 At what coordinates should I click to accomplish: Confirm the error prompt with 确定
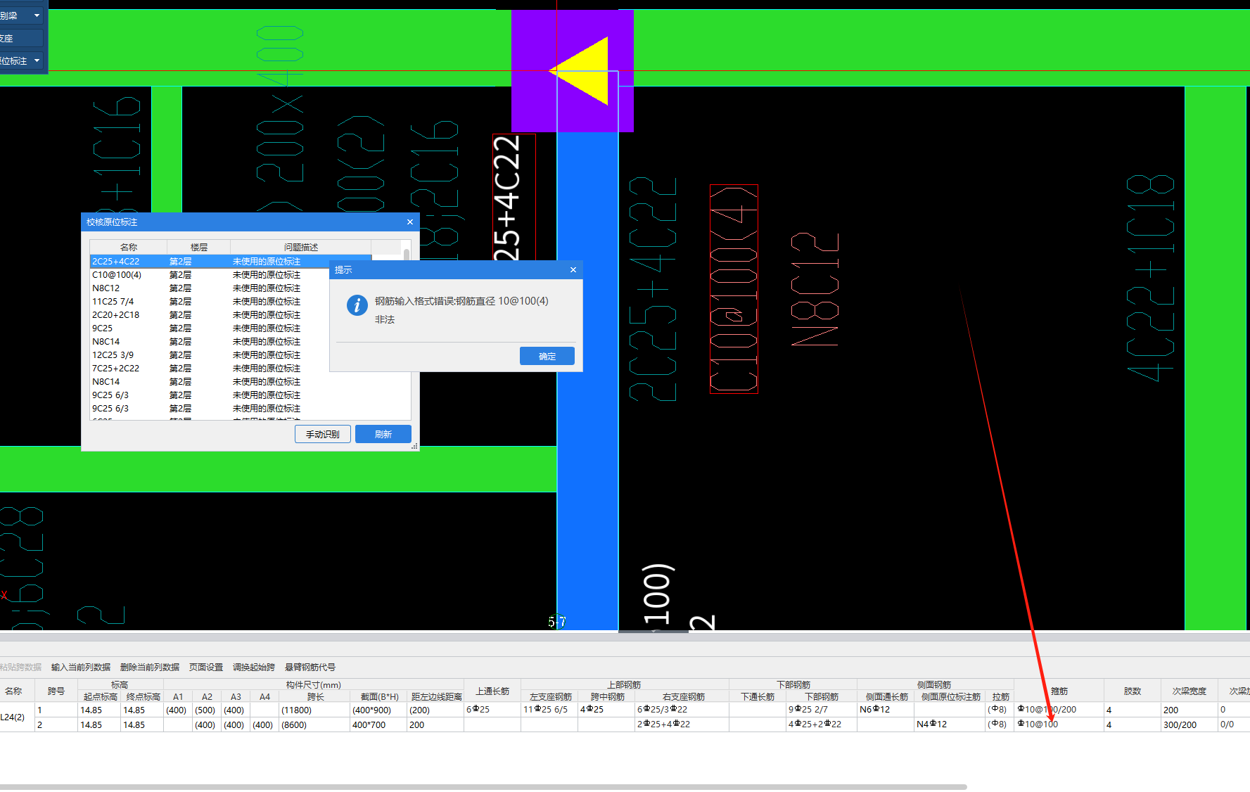547,356
